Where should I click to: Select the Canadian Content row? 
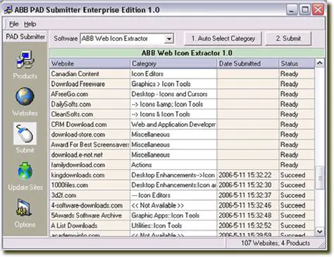(182, 74)
